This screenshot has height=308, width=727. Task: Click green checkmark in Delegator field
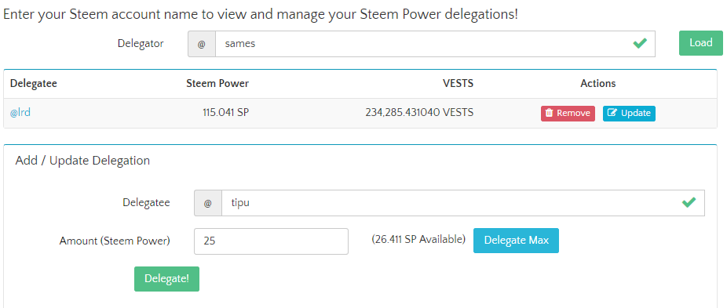click(x=640, y=44)
